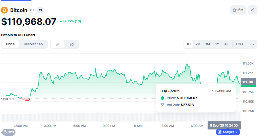Click the 110.59K opening price label
259x136 pixels.
(x=9, y=99)
